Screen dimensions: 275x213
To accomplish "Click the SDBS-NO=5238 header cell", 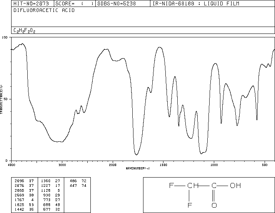I will click(x=123, y=3).
